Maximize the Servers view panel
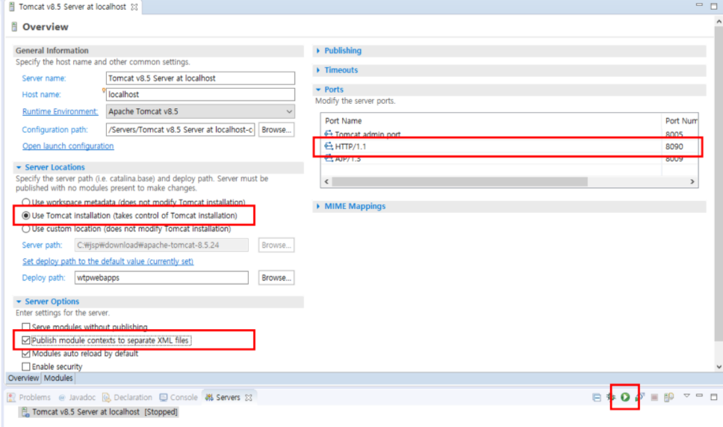 [714, 396]
